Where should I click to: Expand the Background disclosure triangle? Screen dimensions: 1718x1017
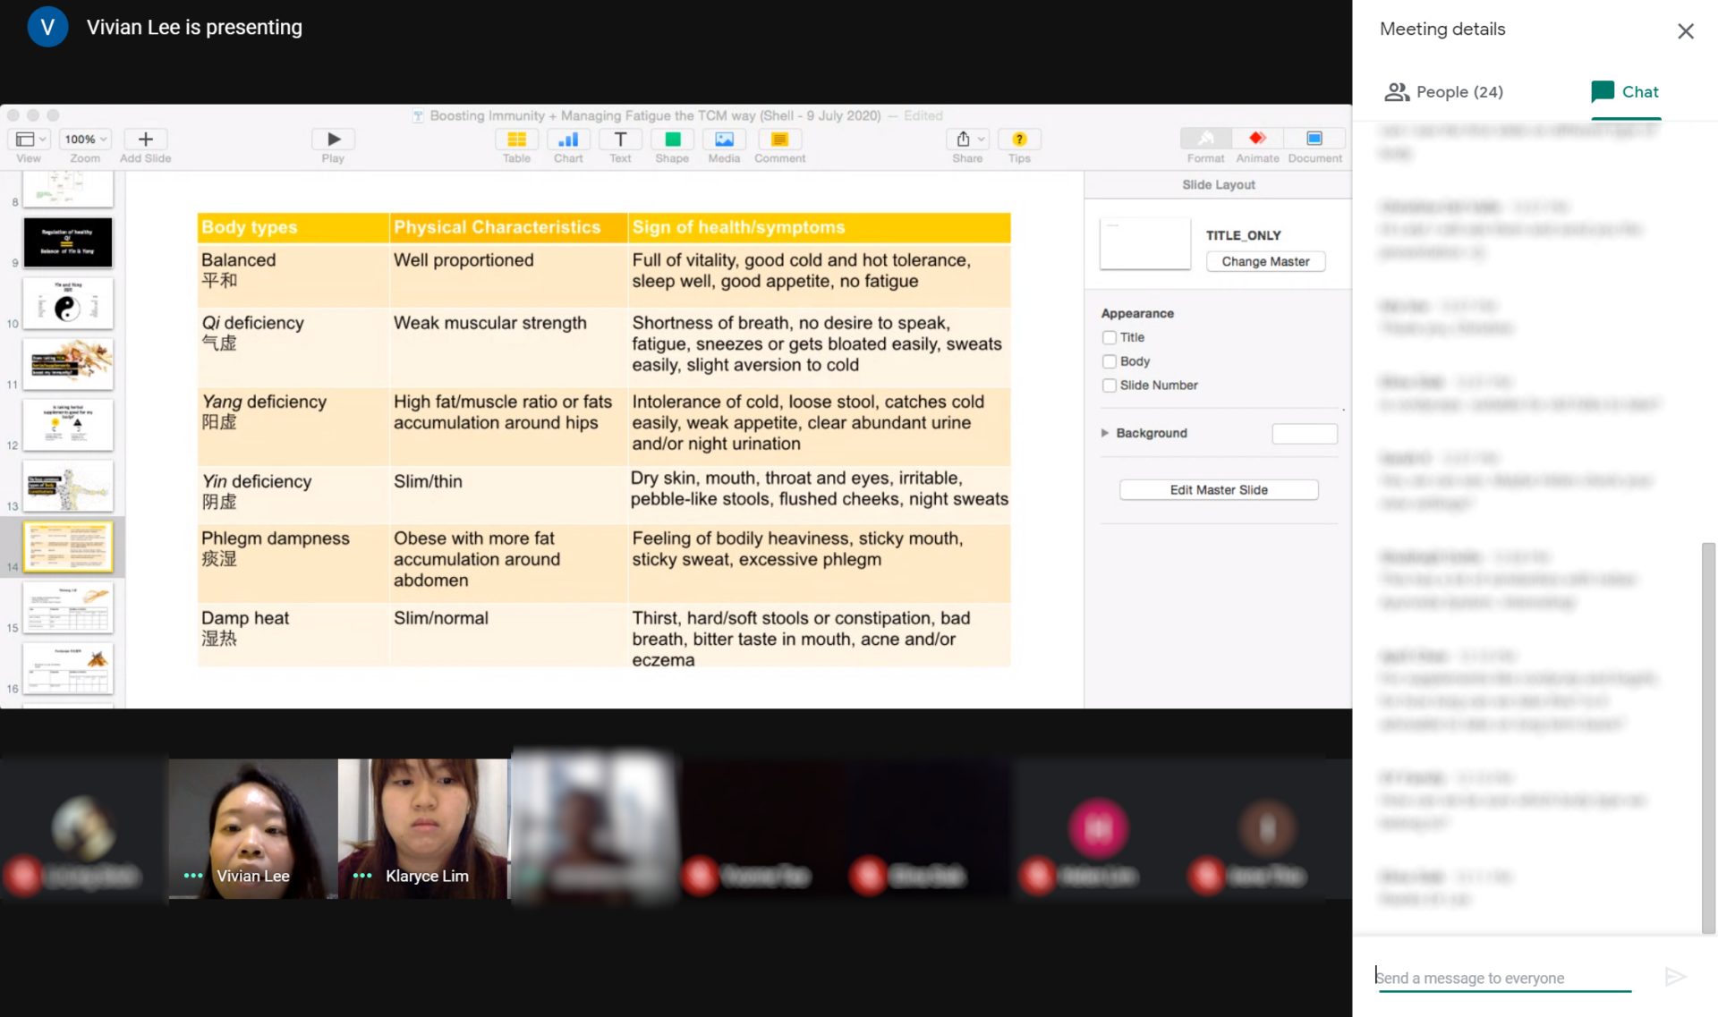(x=1105, y=433)
